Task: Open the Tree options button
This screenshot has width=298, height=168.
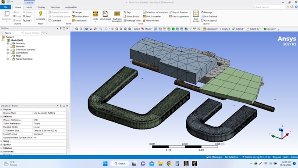Action: pyautogui.click(x=27, y=20)
